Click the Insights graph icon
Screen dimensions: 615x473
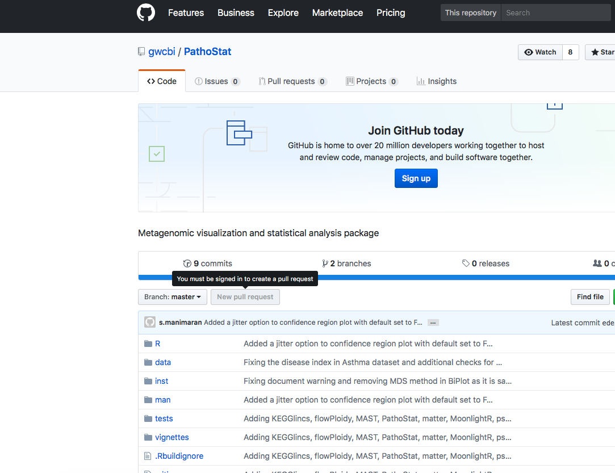(x=421, y=81)
